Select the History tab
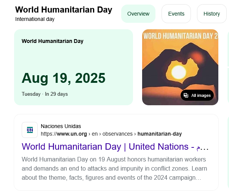Viewport: 229px width, 193px height. click(x=211, y=14)
